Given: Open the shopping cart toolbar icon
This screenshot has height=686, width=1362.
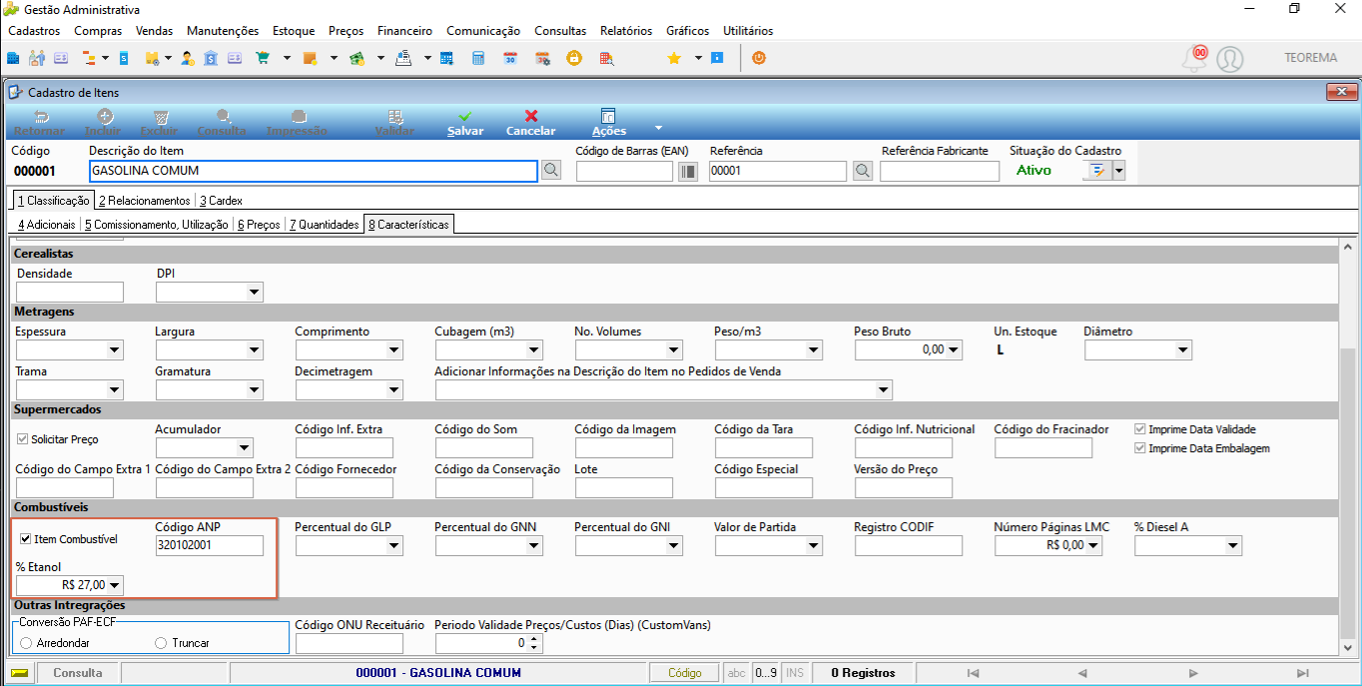Looking at the screenshot, I should point(264,58).
